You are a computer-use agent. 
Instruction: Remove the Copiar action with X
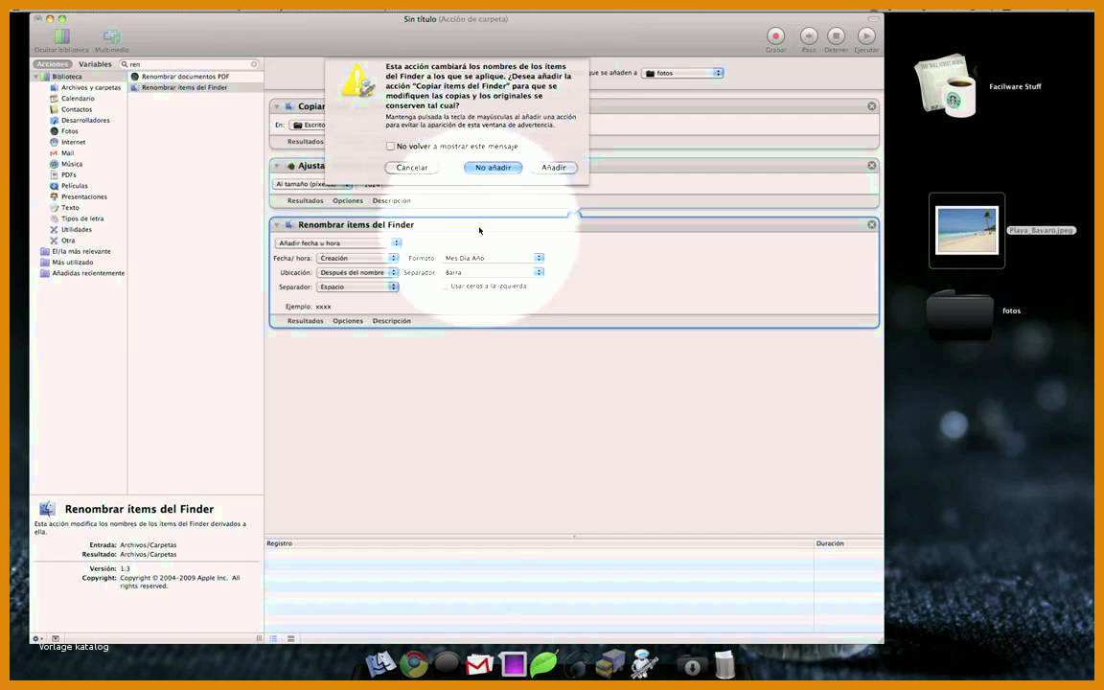pos(872,106)
